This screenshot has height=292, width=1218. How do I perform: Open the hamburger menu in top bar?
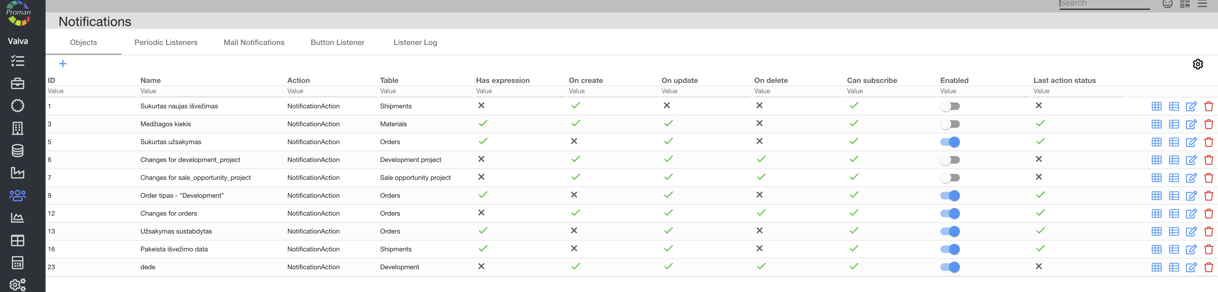[x=1202, y=4]
